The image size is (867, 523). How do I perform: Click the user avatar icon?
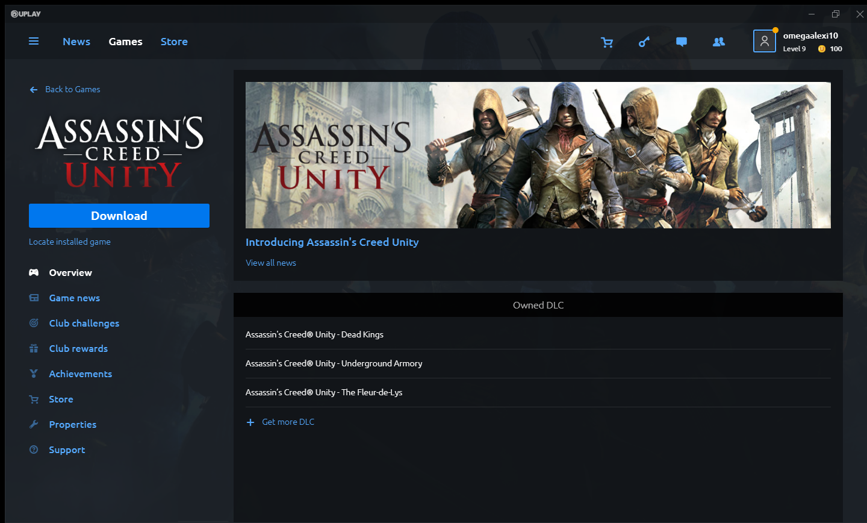pos(764,41)
